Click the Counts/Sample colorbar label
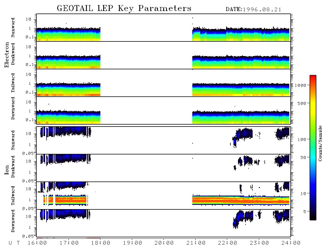This screenshot has width=322, height=248. coord(320,143)
